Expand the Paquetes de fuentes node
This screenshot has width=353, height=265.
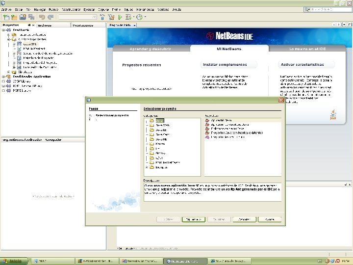pos(8,35)
